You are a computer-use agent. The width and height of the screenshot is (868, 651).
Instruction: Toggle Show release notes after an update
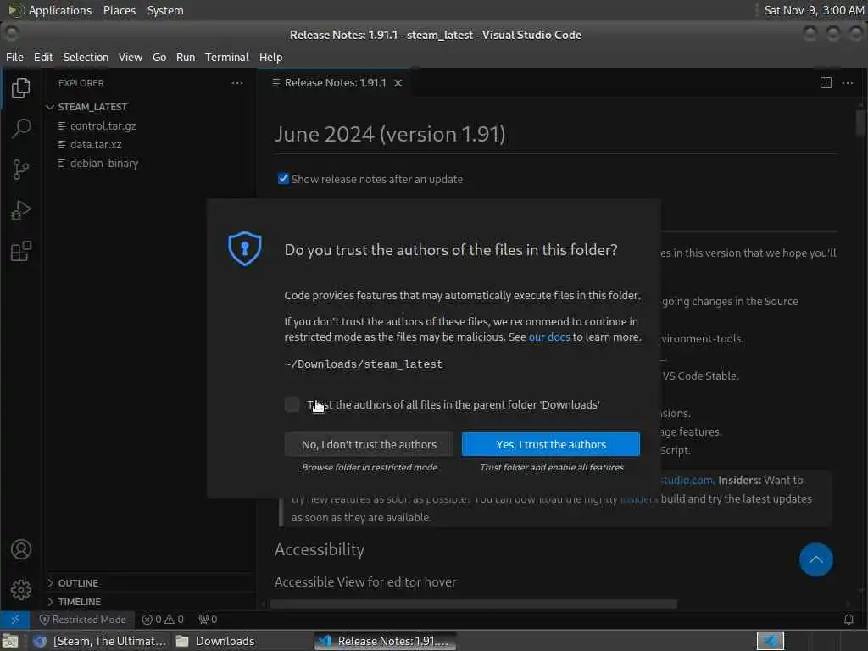(283, 179)
